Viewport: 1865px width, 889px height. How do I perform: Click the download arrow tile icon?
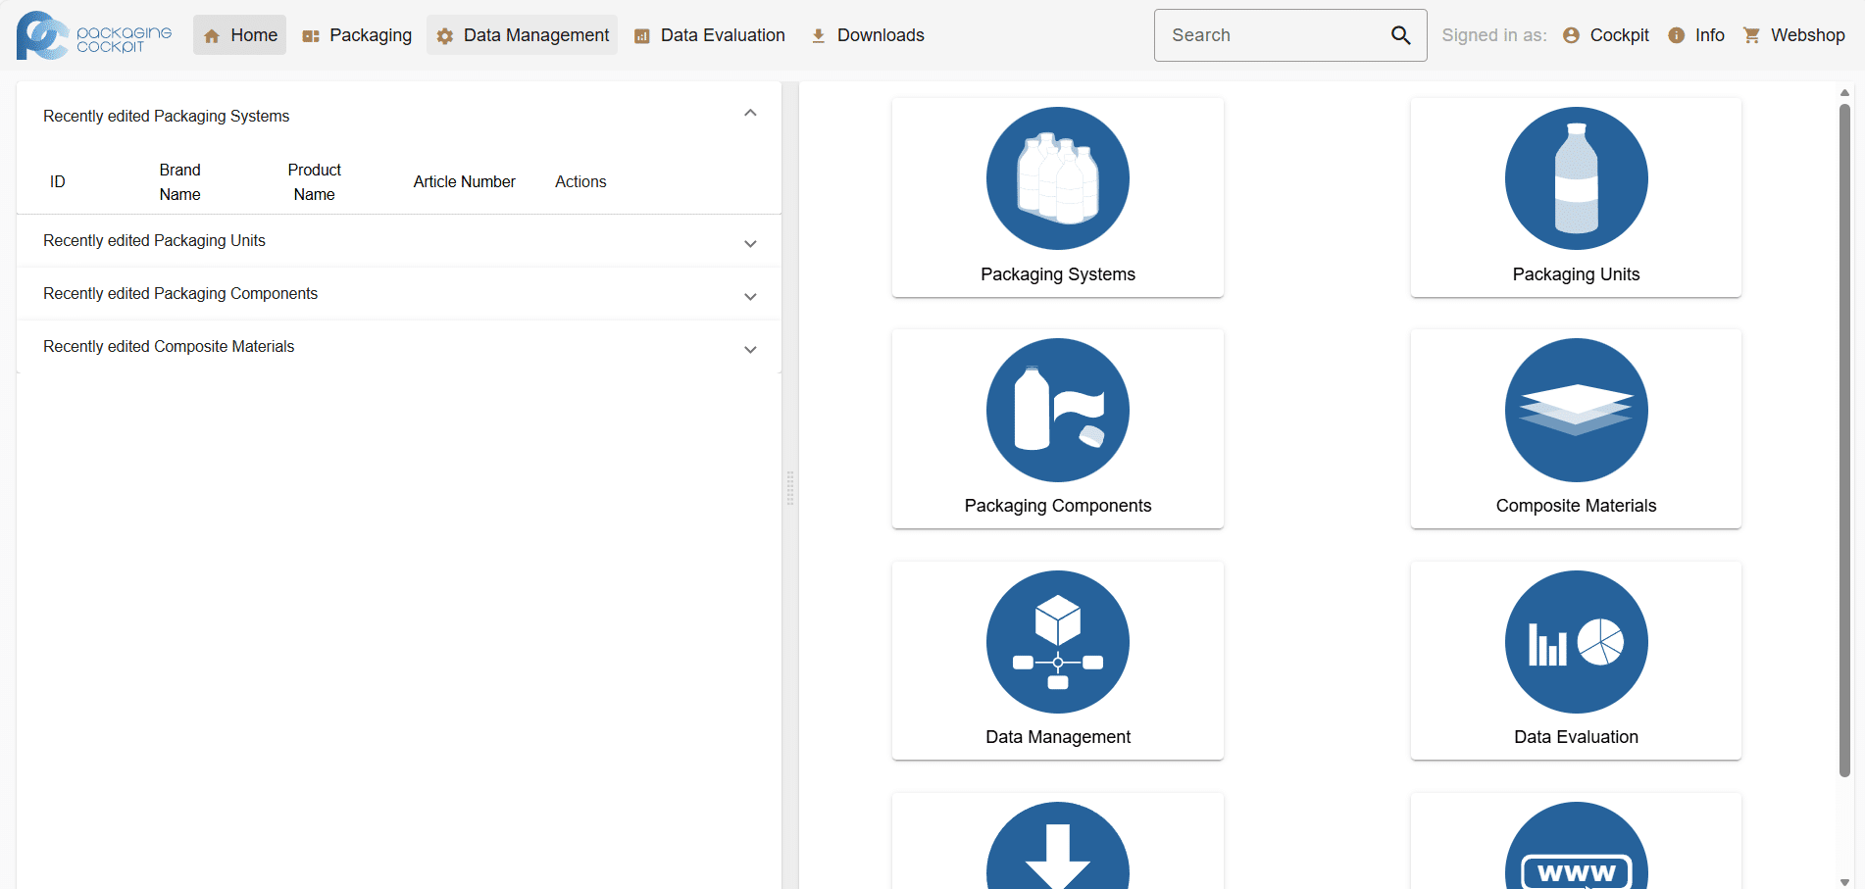click(x=1057, y=849)
